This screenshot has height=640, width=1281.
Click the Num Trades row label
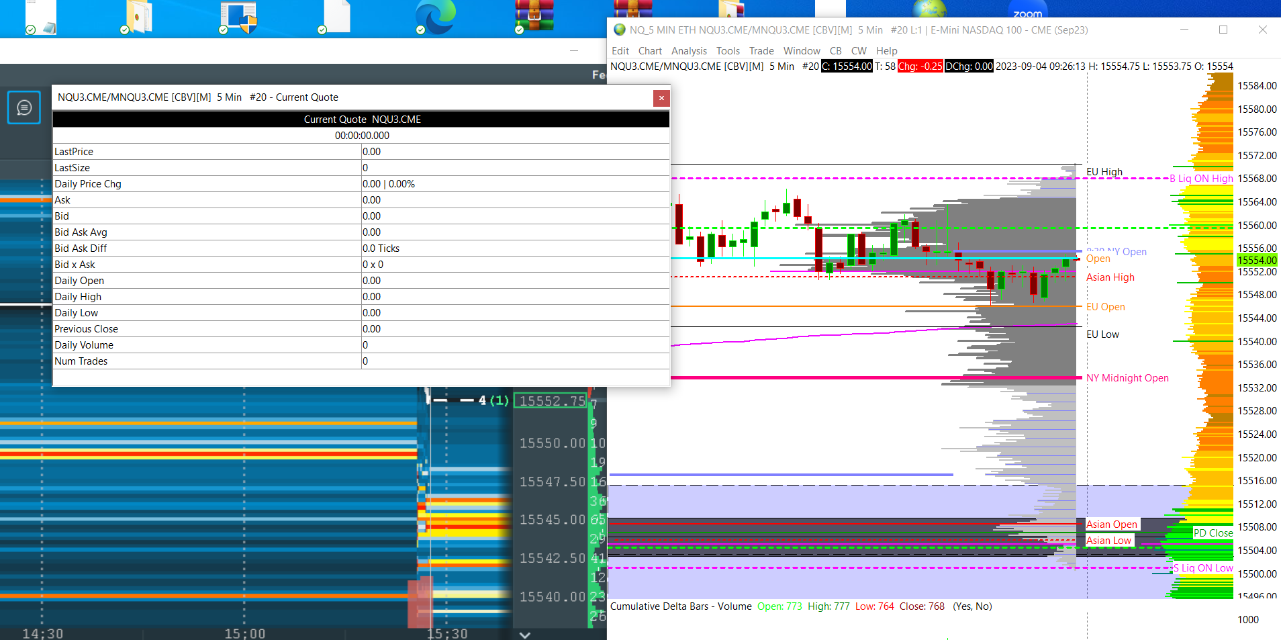[x=81, y=361]
